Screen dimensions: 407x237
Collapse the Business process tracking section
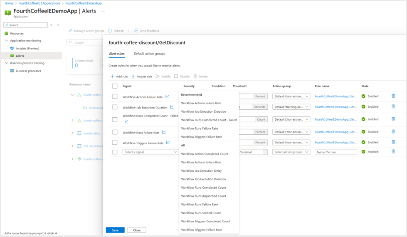click(x=7, y=63)
